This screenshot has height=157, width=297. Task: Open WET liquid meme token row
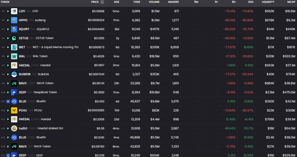click(148, 47)
